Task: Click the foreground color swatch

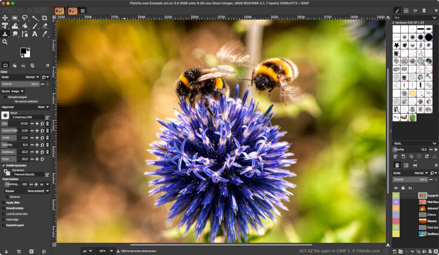Action: coord(24,51)
